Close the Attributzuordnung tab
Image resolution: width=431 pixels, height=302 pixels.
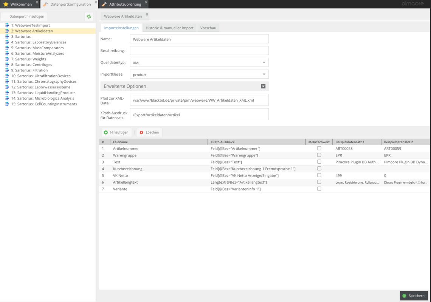[x=146, y=2]
